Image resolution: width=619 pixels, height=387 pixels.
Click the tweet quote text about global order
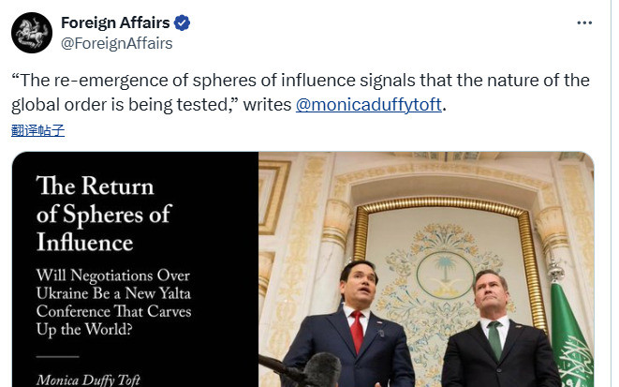point(300,93)
